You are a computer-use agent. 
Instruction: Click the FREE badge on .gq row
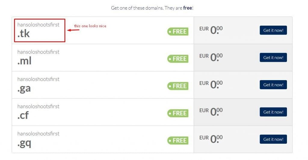click(178, 140)
